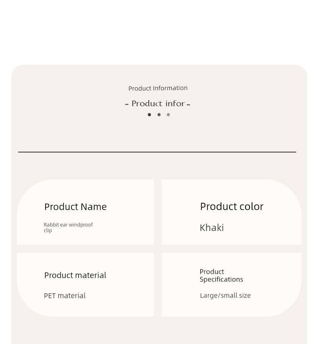This screenshot has width=318, height=344.
Task: Click the 'Large/small' text
Action: (x=219, y=296)
